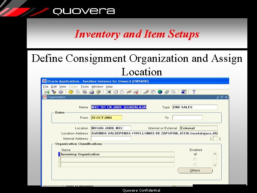
Task: Click the Help question mark icon
Action: (194, 92)
